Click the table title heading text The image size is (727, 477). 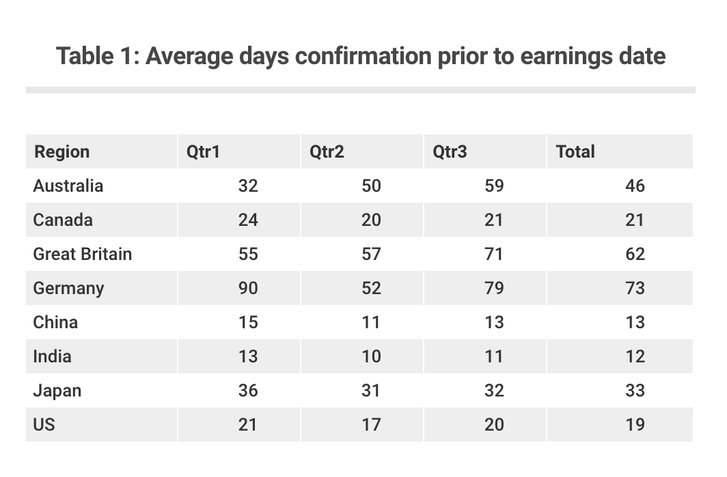361,56
